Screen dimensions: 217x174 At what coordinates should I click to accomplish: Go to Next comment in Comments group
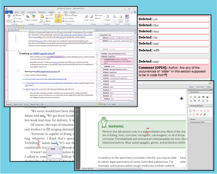click(x=49, y=21)
